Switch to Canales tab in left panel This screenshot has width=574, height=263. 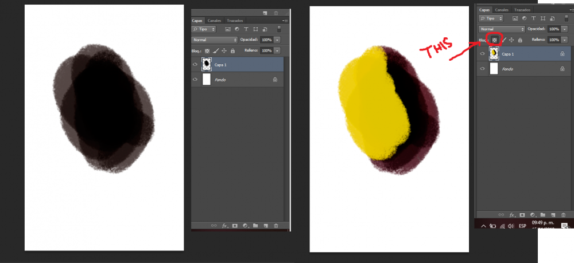(214, 21)
